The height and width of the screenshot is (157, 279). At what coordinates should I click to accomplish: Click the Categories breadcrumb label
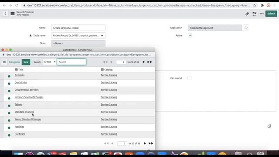point(14,62)
